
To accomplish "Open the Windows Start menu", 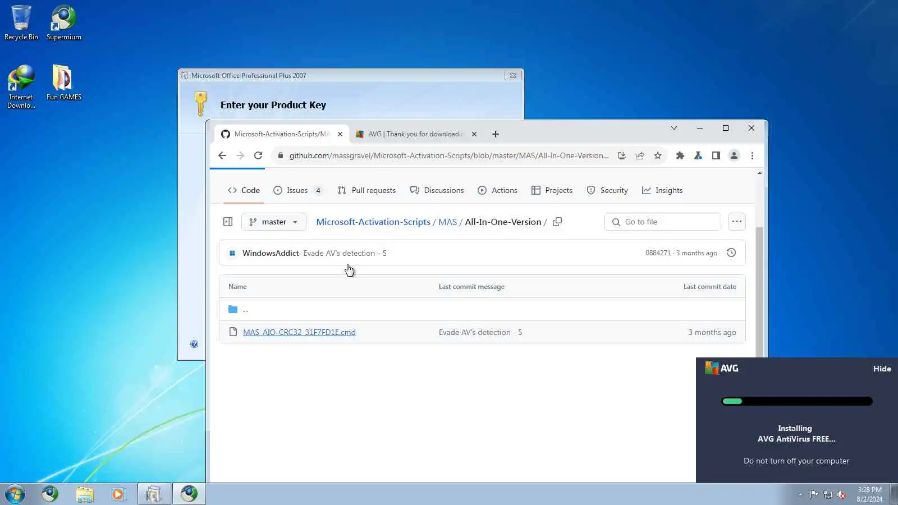I will [15, 494].
